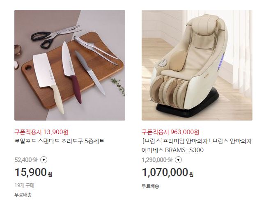The height and width of the screenshot is (212, 266).
Task: Click the 15,900원 sale price
Action: 33,172
